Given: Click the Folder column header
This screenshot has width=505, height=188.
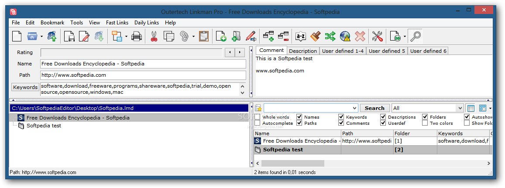Looking at the screenshot, I should click(x=415, y=133).
